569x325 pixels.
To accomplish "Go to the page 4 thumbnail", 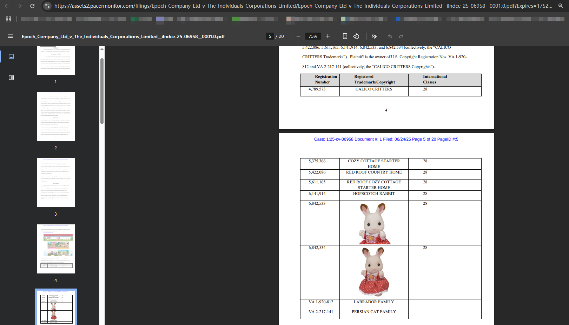I will (56, 249).
